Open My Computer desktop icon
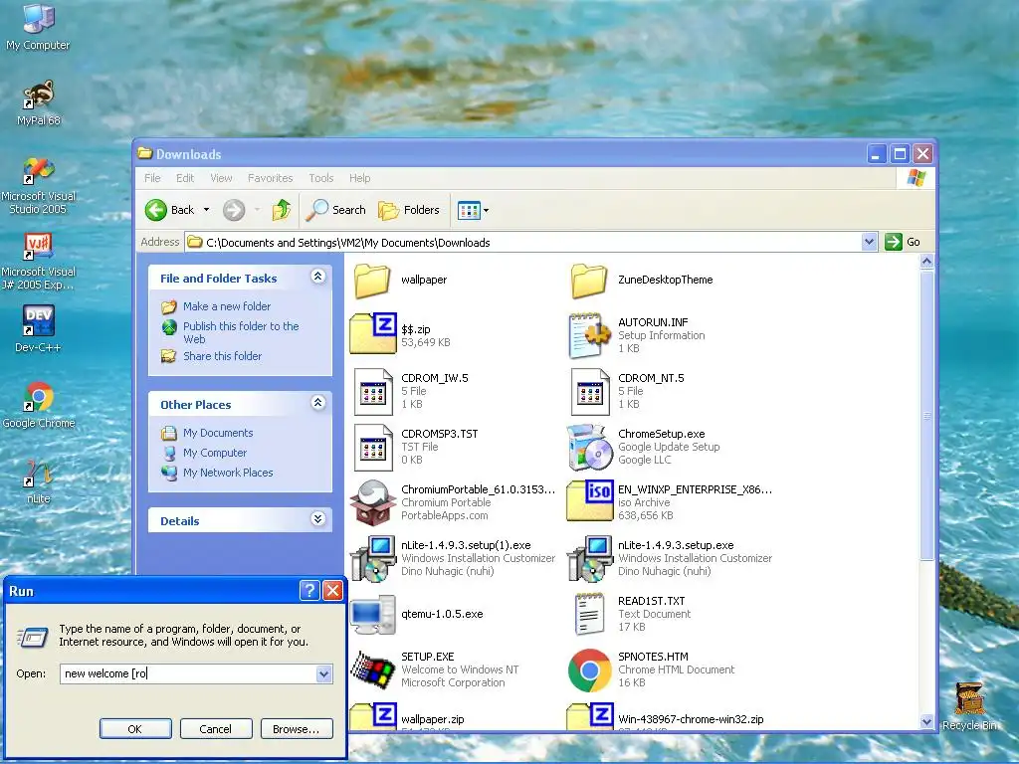The width and height of the screenshot is (1019, 764). click(38, 26)
